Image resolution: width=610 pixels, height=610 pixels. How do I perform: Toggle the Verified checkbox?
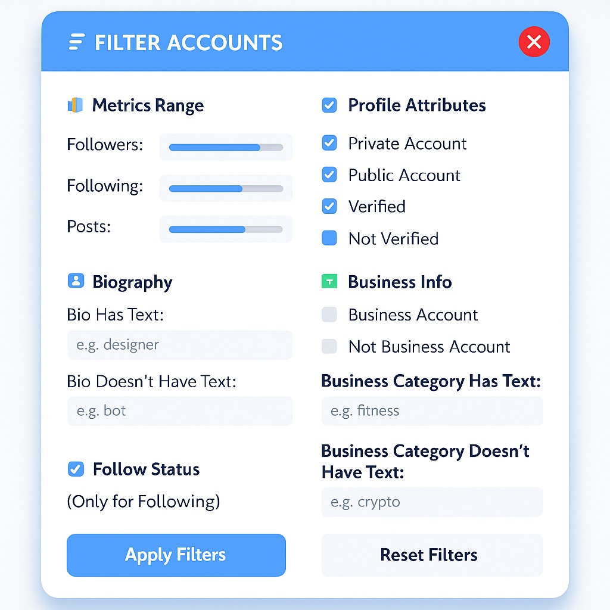tap(329, 206)
